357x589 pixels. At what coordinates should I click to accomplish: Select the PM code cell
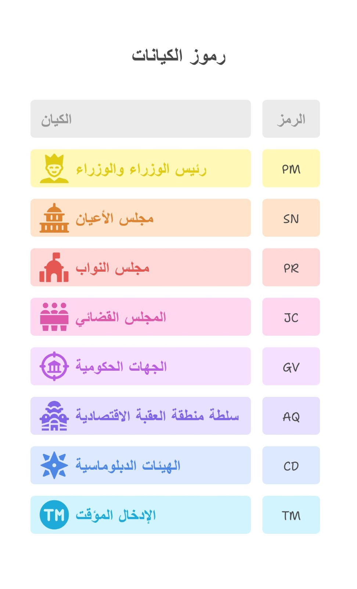(x=291, y=169)
